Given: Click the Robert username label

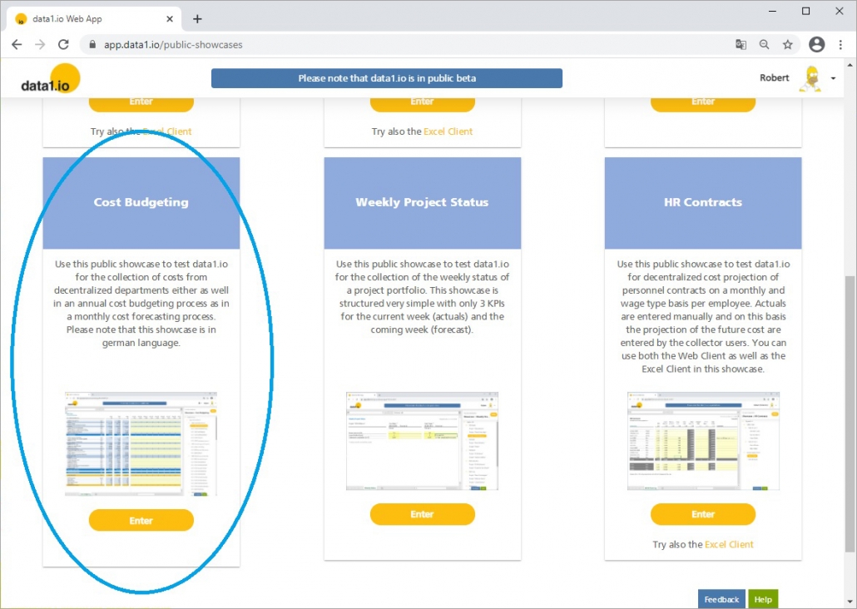Looking at the screenshot, I should click(x=774, y=77).
